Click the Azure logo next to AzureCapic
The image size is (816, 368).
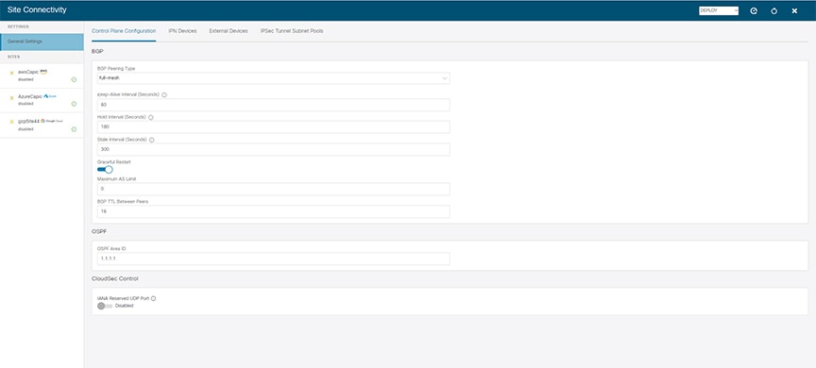click(50, 96)
